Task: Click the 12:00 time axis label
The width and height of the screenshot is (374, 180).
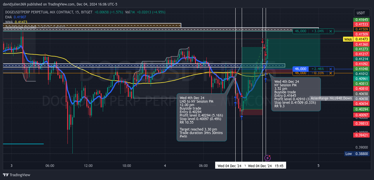Action: [x=88, y=166]
